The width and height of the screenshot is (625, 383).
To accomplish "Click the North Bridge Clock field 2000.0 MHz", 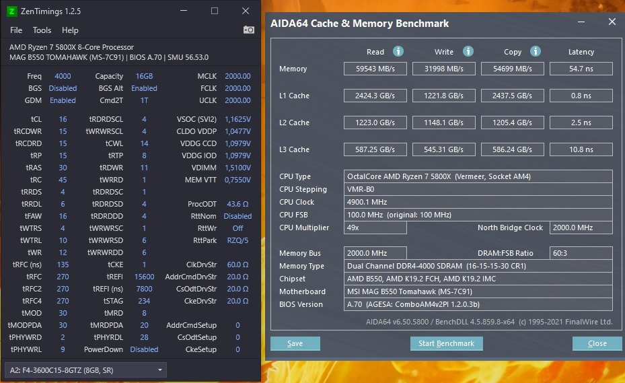I will click(581, 228).
